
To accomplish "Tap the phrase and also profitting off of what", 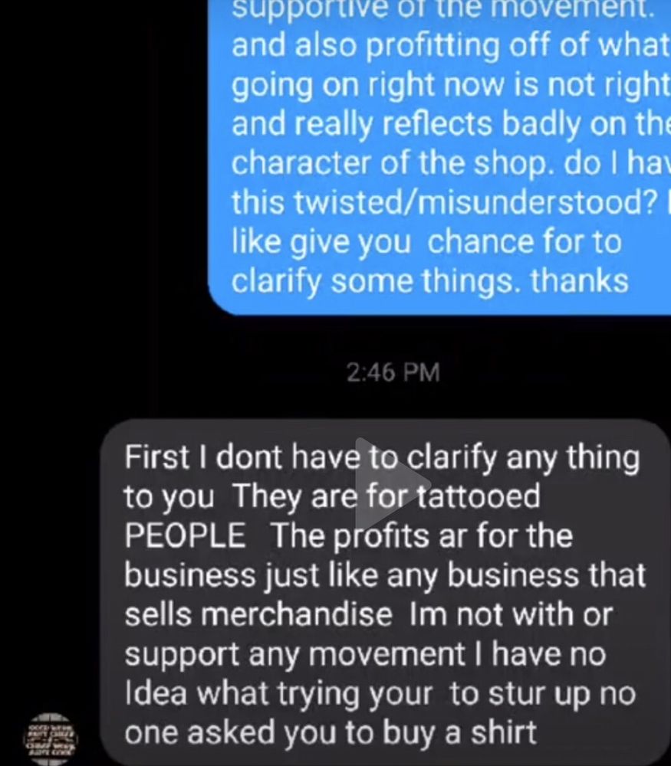I will [450, 46].
